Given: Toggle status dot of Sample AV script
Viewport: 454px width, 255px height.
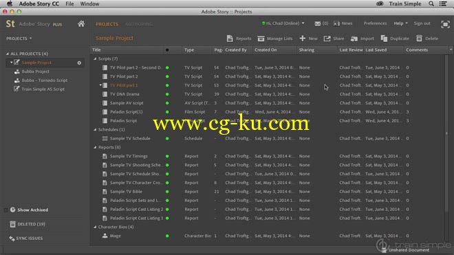Looking at the screenshot, I should pos(167,103).
